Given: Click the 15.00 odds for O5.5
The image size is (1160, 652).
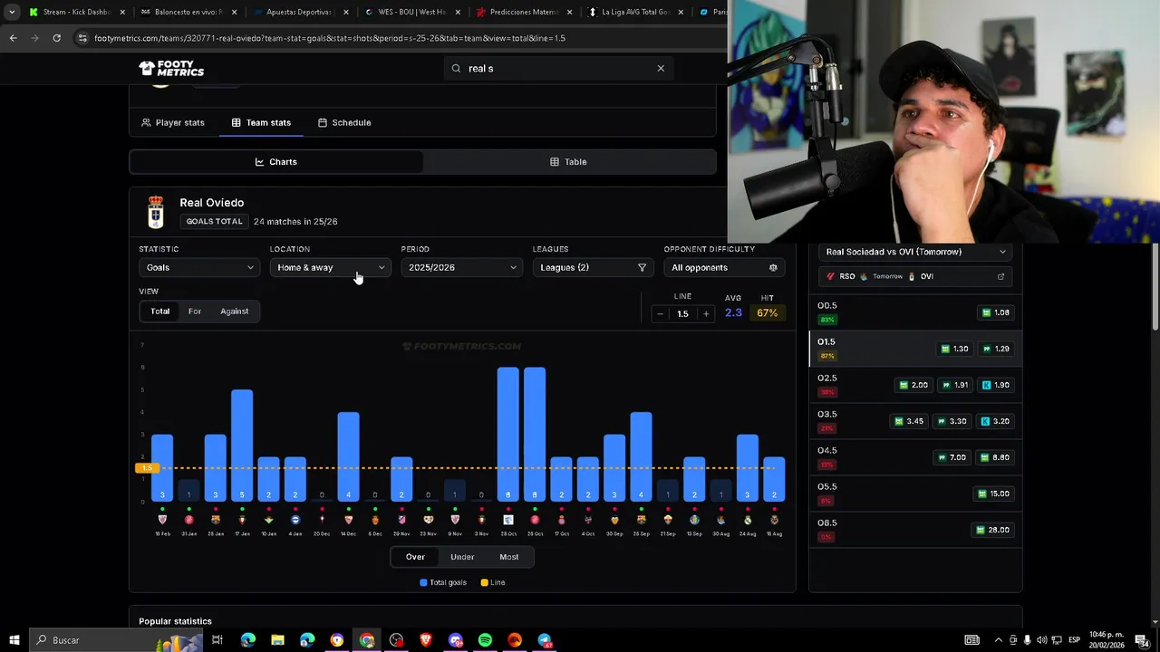Looking at the screenshot, I should click(x=995, y=494).
